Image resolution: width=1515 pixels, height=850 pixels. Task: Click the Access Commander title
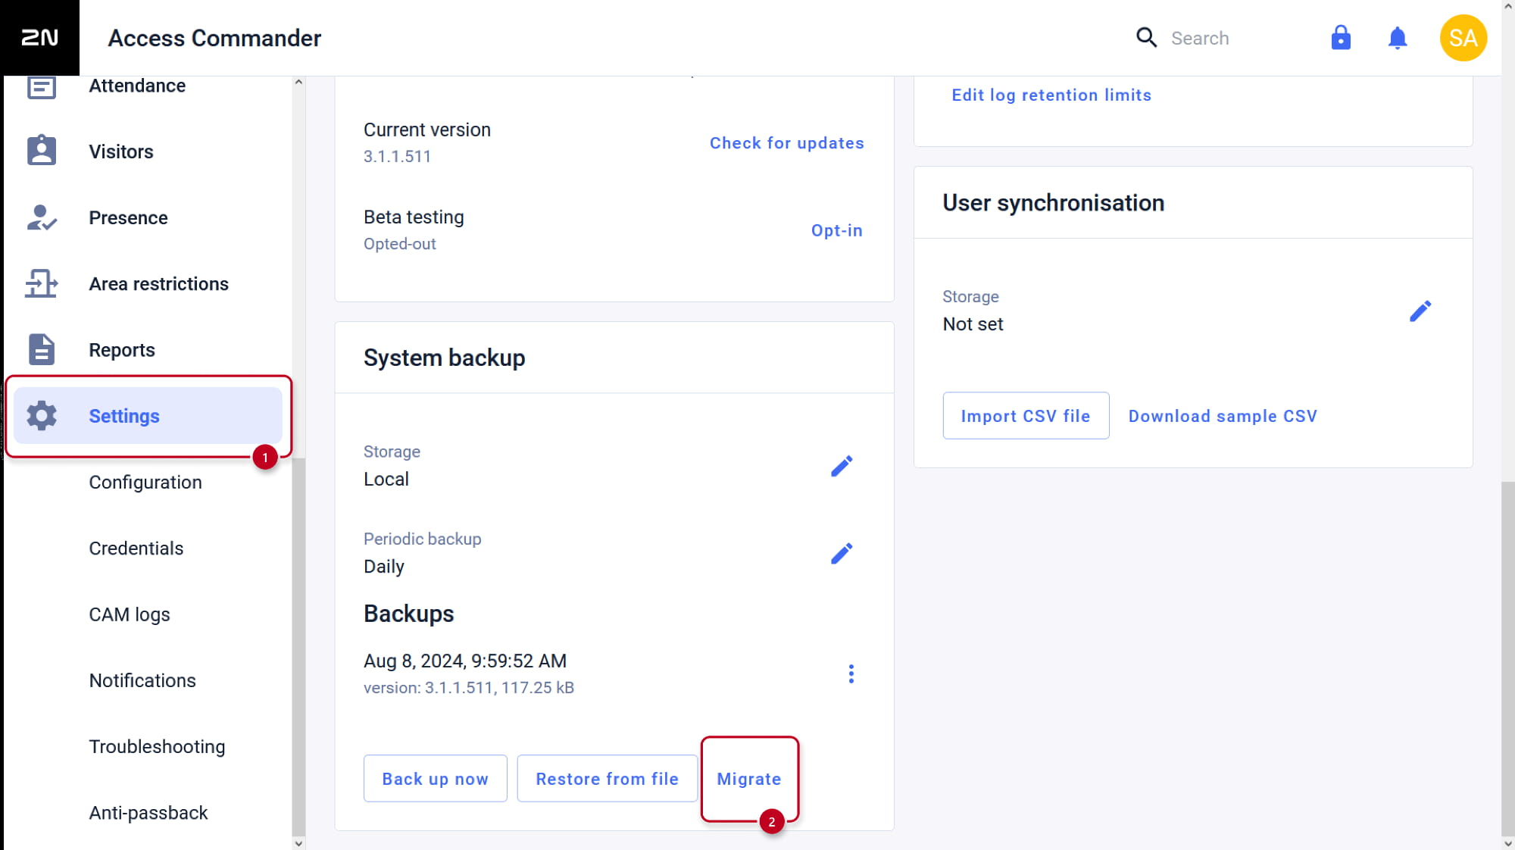tap(214, 37)
